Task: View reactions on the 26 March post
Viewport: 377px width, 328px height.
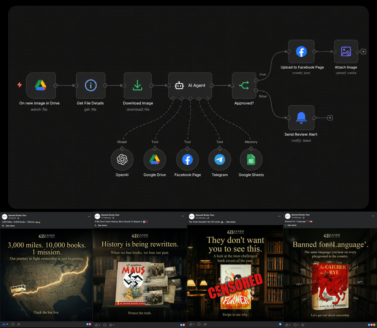Action: [x=89, y=324]
